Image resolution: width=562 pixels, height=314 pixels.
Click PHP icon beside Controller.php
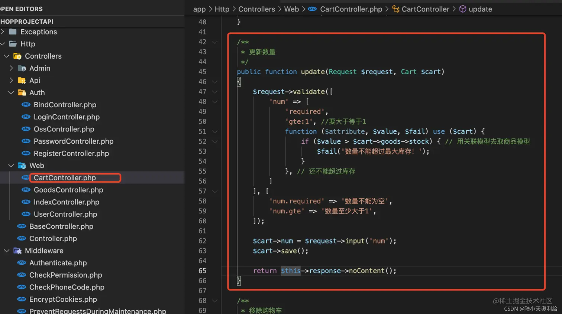(x=22, y=238)
